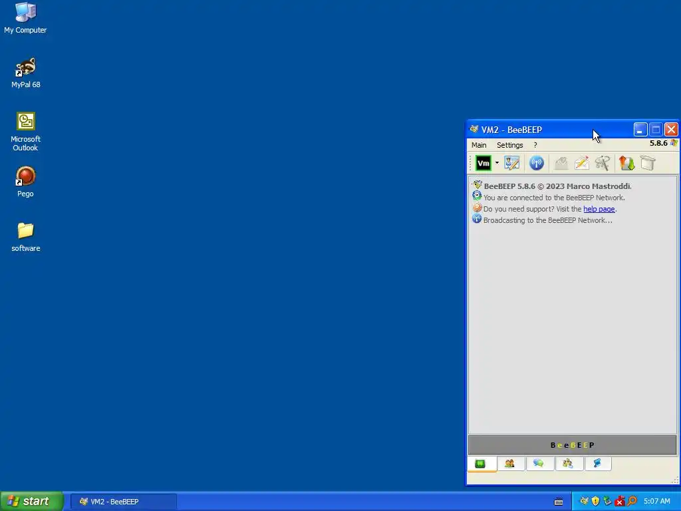The height and width of the screenshot is (511, 681).
Task: Click the BeeBEEP banner at bottom
Action: coord(572,445)
